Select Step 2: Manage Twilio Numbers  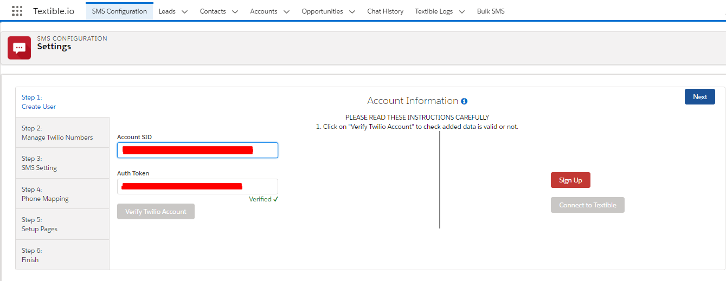click(62, 133)
